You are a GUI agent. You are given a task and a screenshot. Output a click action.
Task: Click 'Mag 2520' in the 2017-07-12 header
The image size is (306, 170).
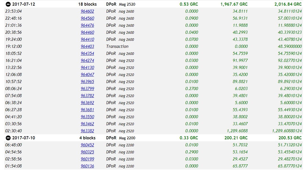coord(127,4)
